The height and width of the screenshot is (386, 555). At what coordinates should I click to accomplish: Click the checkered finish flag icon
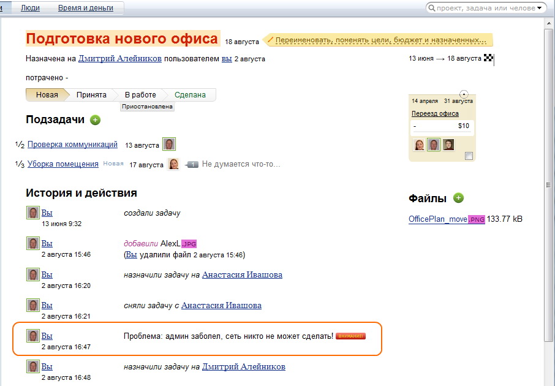coord(488,58)
